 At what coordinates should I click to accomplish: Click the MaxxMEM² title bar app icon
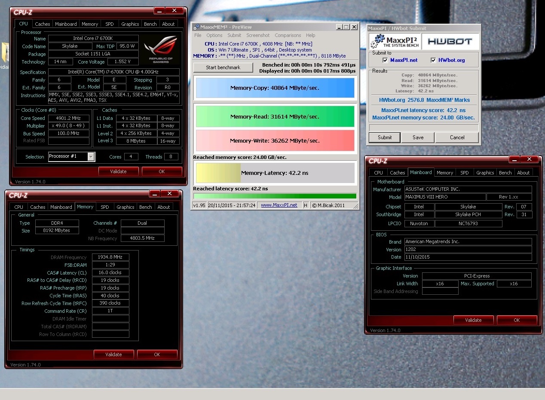click(196, 27)
